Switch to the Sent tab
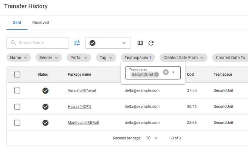Screen dimensions: 248x151 [17, 23]
